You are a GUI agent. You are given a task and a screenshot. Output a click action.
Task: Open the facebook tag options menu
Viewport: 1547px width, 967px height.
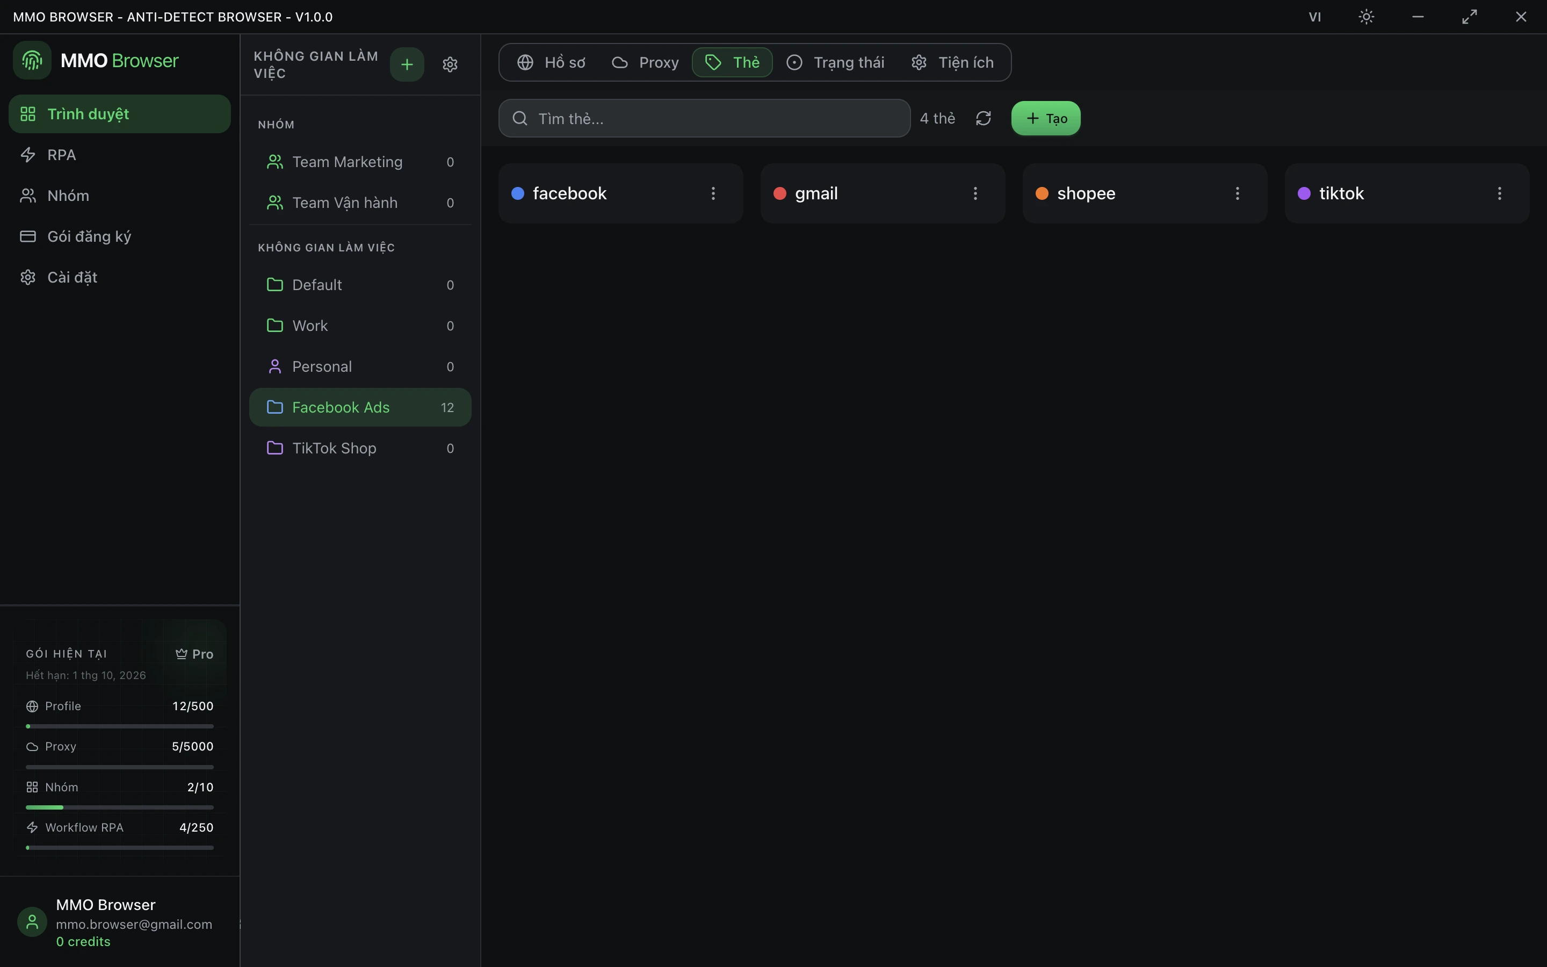(713, 193)
